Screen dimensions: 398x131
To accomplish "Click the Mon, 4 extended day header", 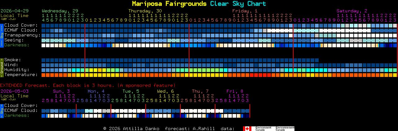I will pos(96,91).
